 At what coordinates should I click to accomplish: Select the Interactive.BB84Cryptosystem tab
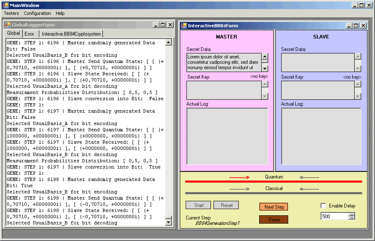pos(71,34)
